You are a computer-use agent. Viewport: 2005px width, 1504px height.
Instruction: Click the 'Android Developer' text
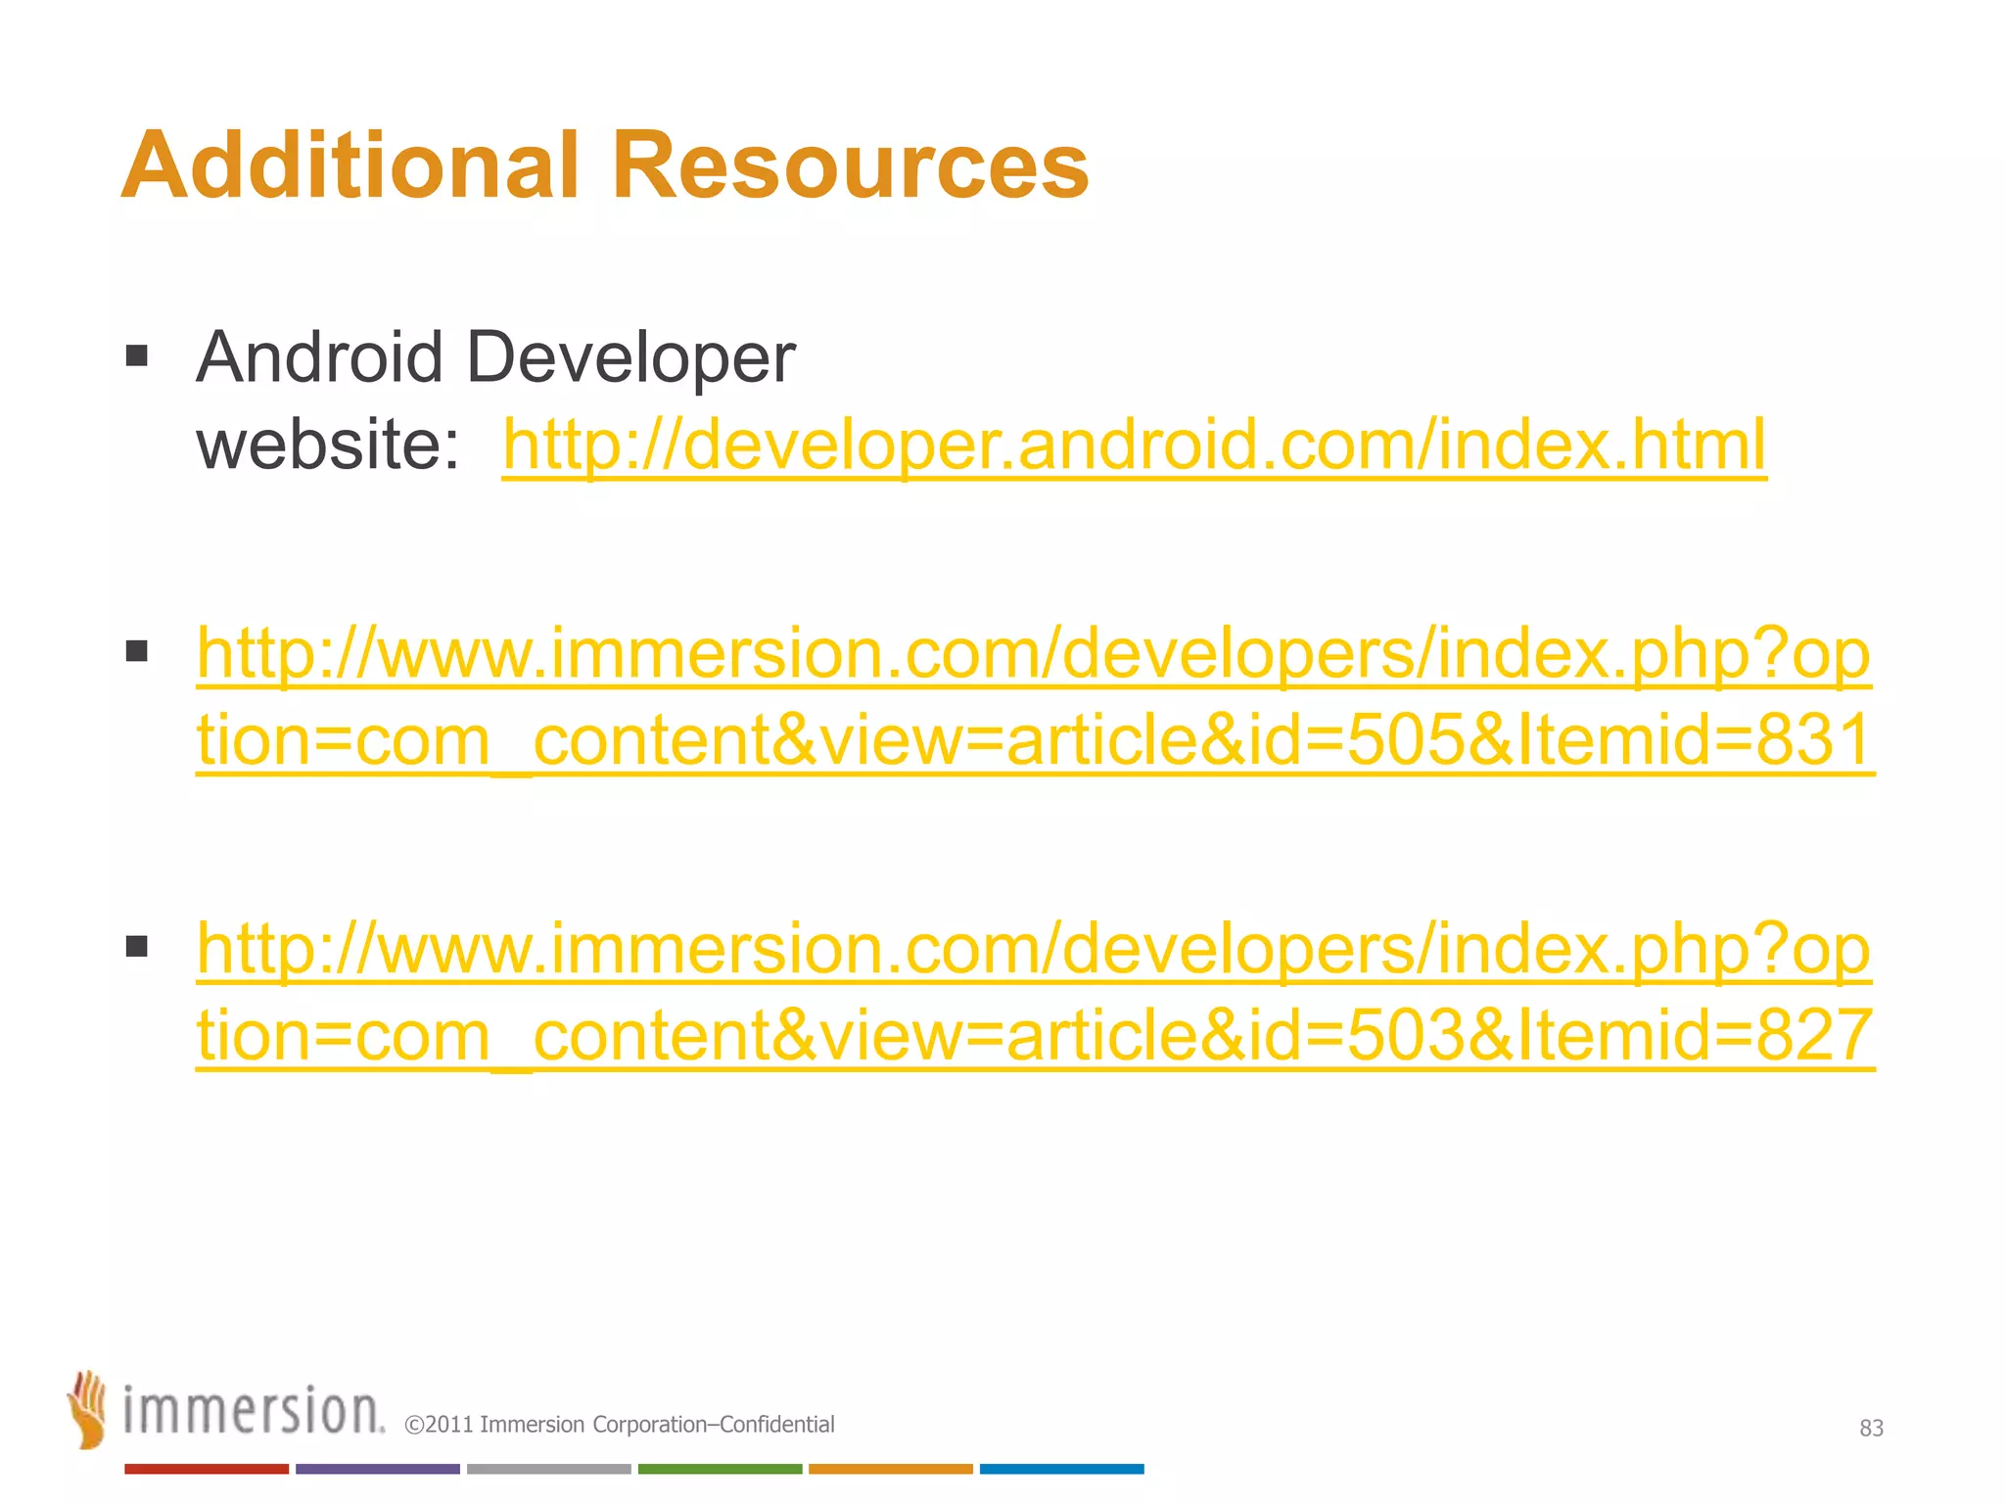click(495, 357)
